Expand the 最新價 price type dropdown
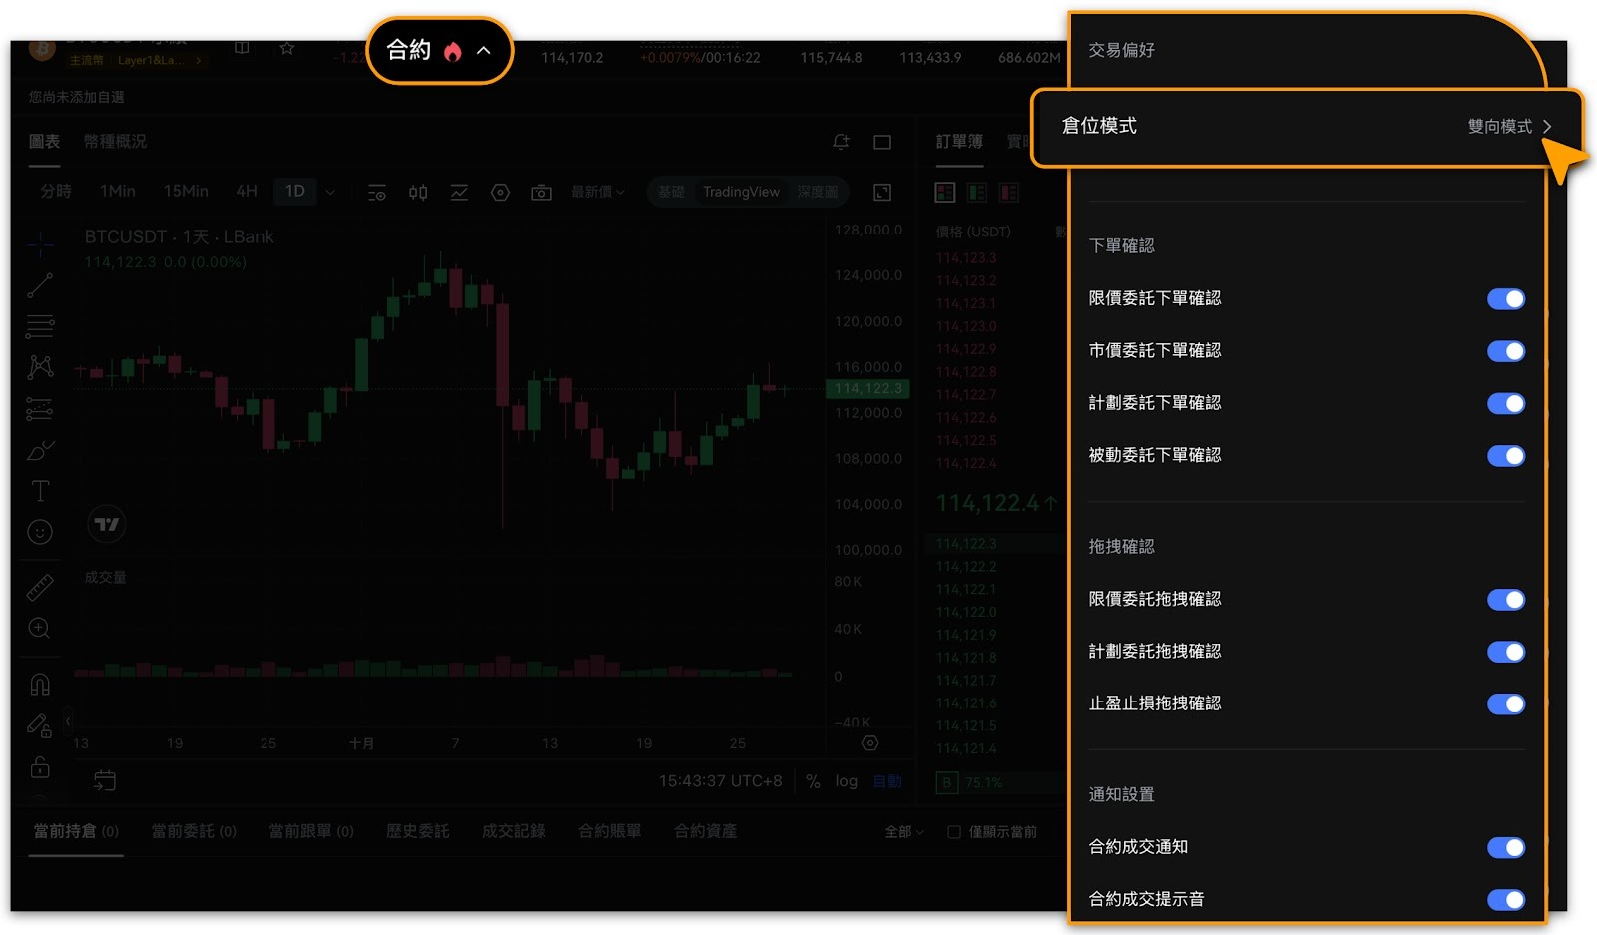The image size is (1597, 935). (x=597, y=192)
